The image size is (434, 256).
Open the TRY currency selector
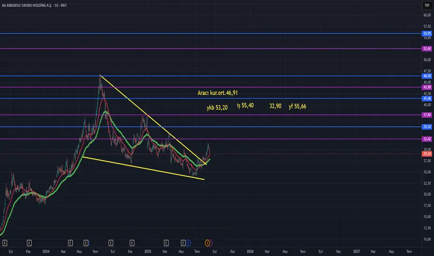[x=427, y=5]
